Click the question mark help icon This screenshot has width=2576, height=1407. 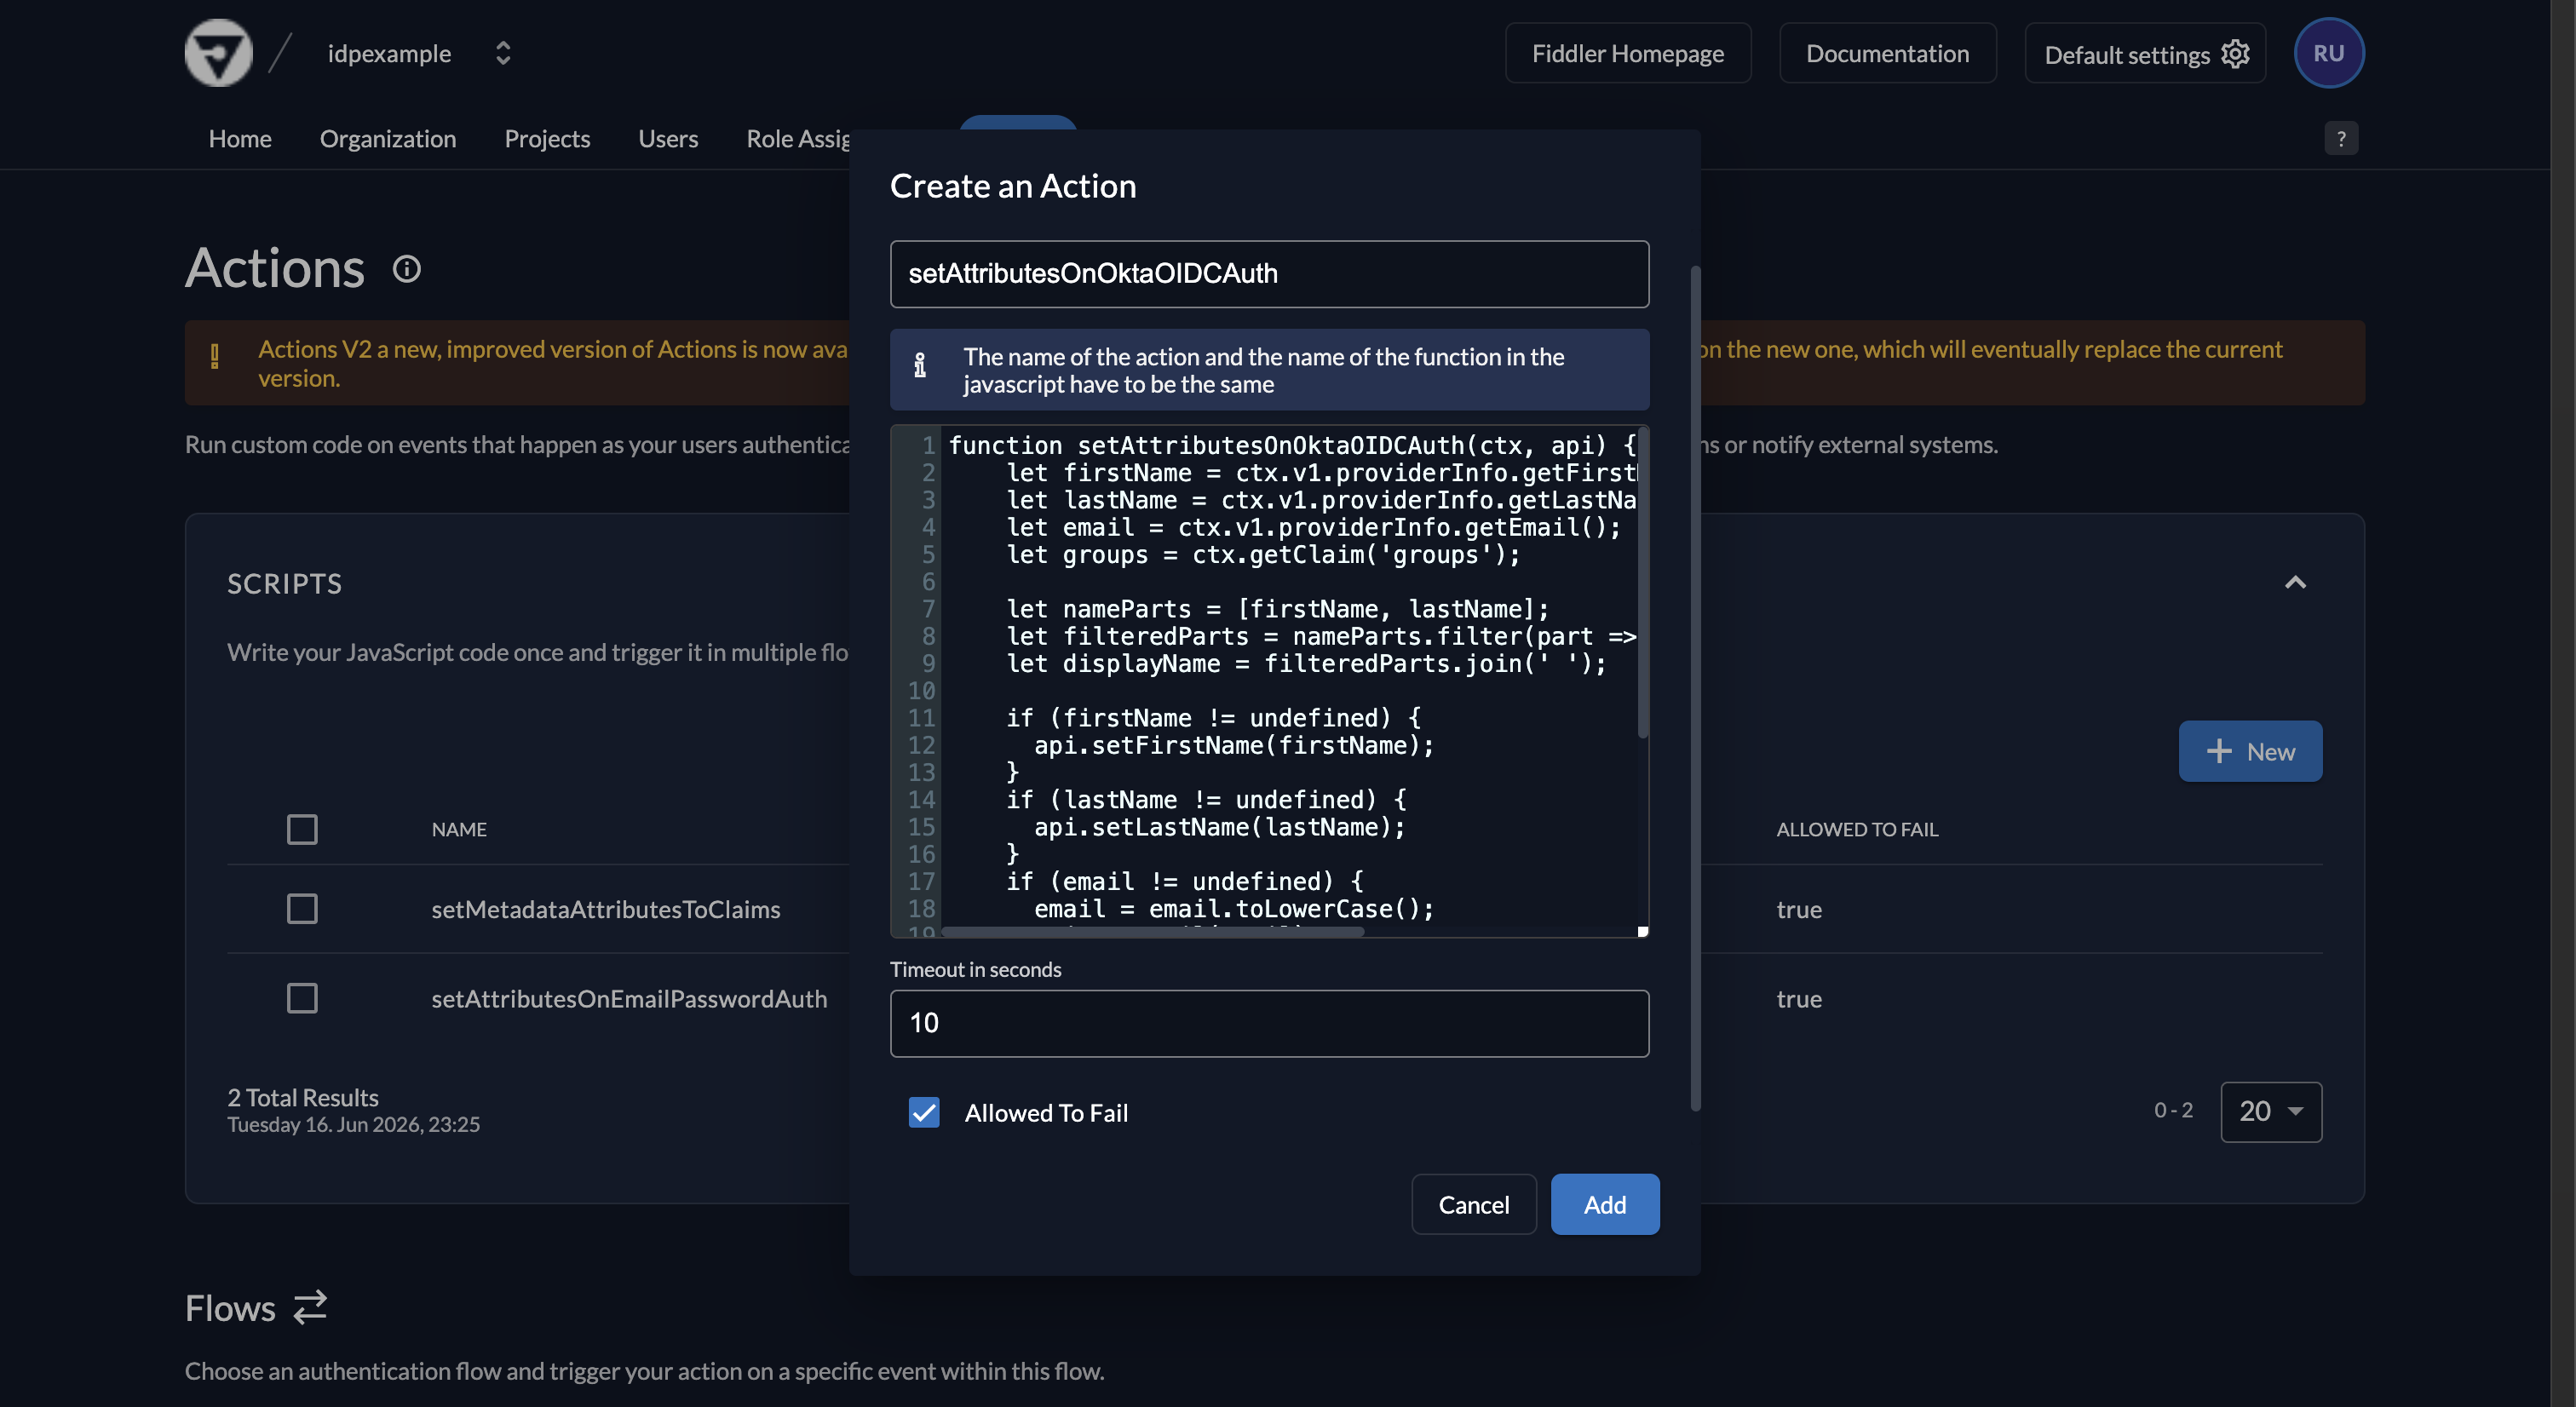click(2340, 138)
